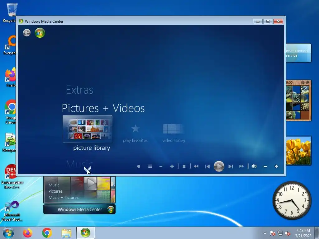
Task: Decrease volume with minus button
Action: coord(265,166)
